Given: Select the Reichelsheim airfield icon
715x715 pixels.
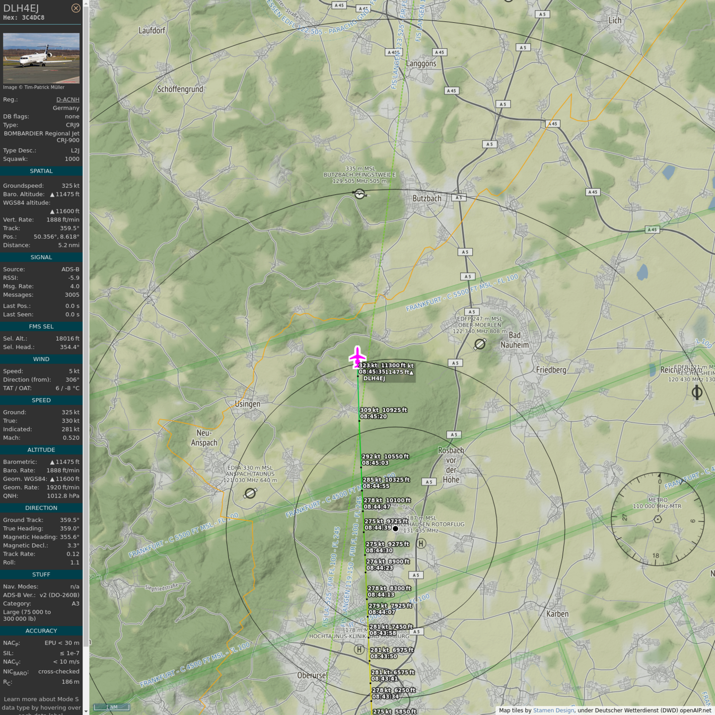Looking at the screenshot, I should pos(697,392).
